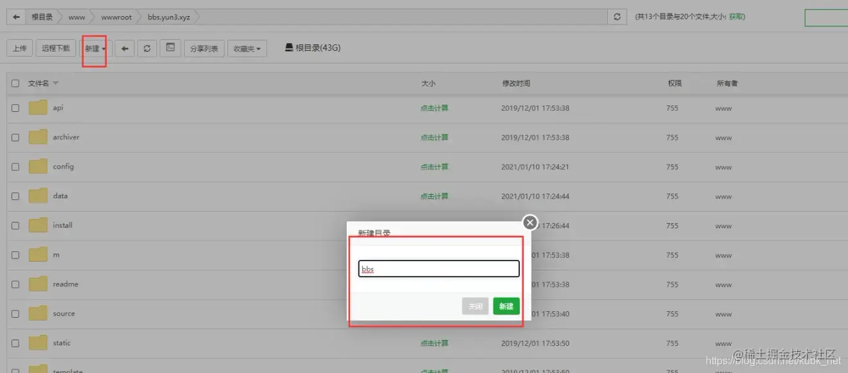Open the 分享列表 button
This screenshot has width=848, height=373.
coord(204,48)
